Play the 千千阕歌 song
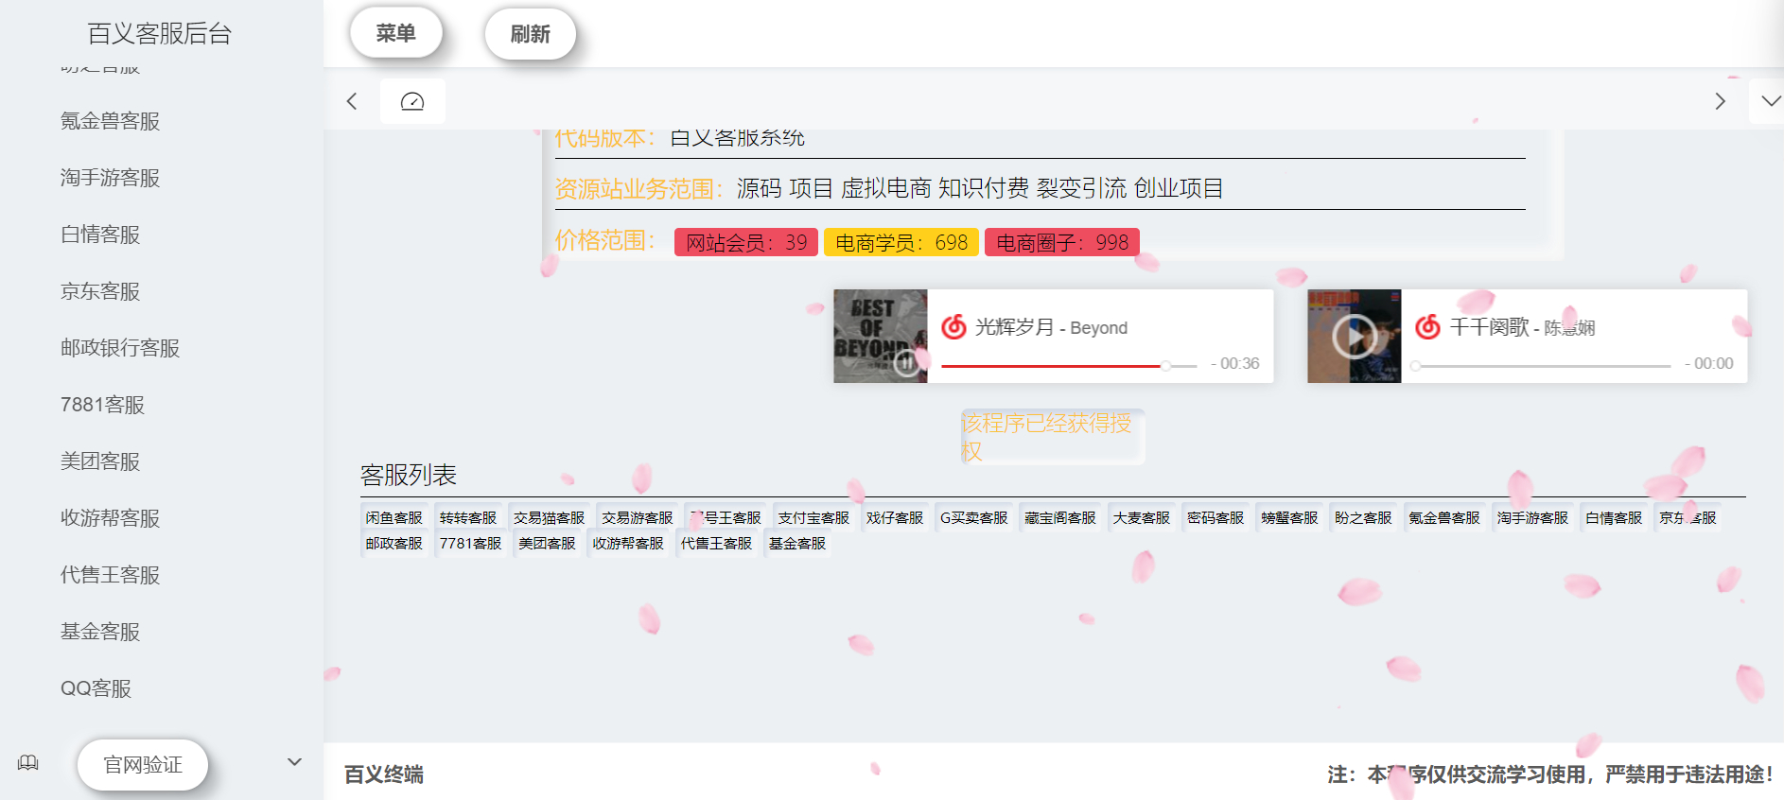 (x=1355, y=337)
